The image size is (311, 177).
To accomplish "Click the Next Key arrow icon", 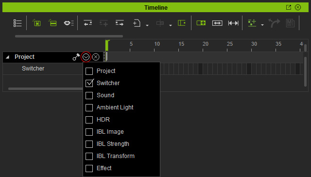I will [x=120, y=23].
